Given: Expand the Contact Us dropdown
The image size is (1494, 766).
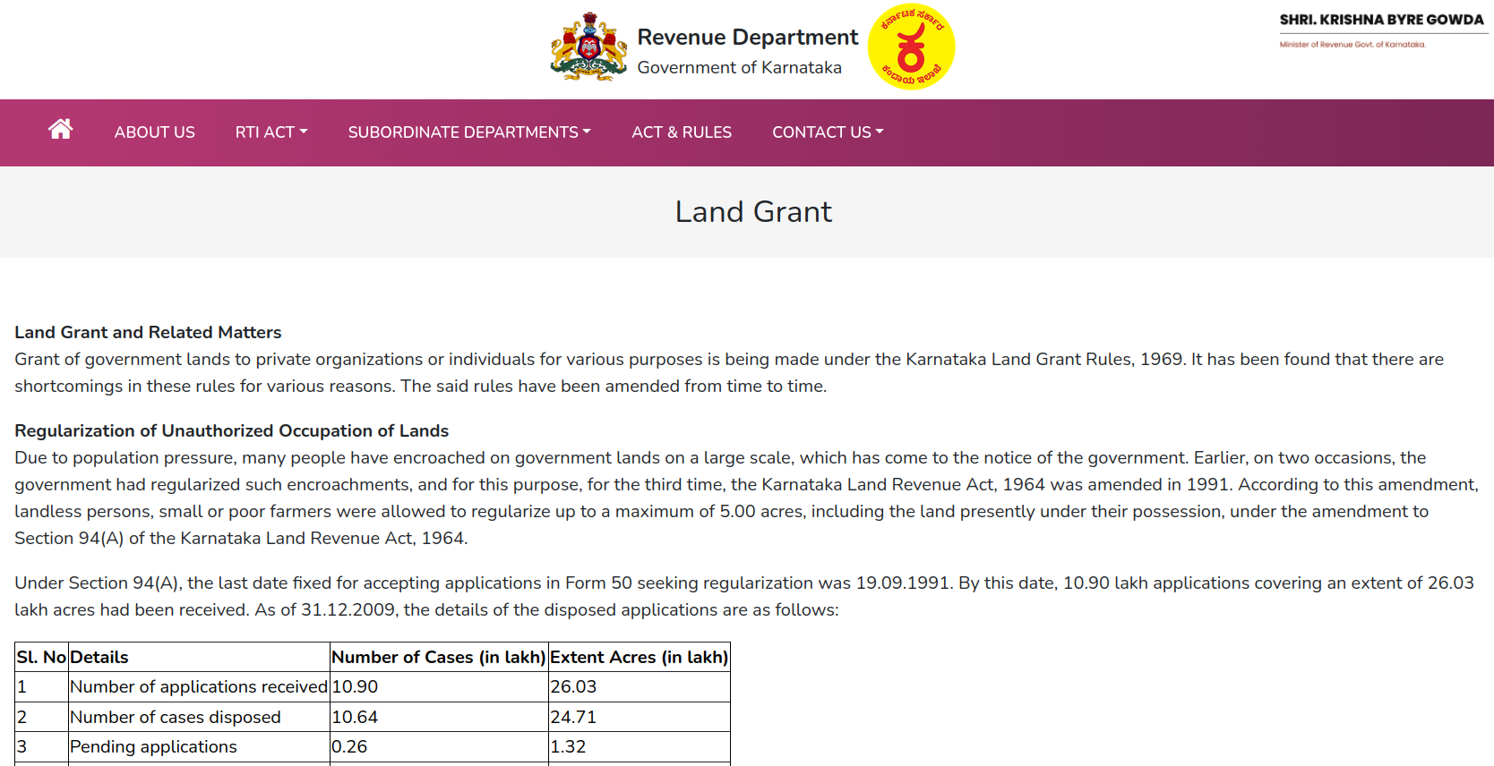Looking at the screenshot, I should 827,132.
